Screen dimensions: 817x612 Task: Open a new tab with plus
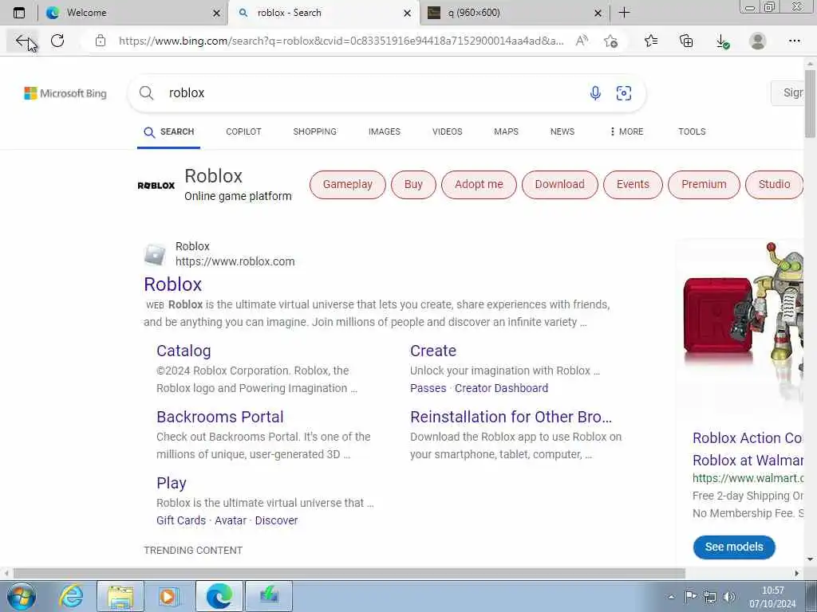(x=624, y=13)
